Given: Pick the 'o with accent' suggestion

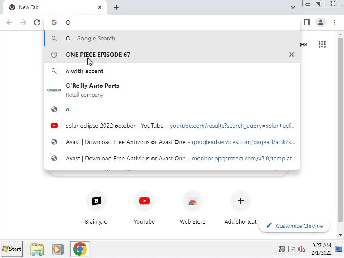Looking at the screenshot, I should 172,71.
